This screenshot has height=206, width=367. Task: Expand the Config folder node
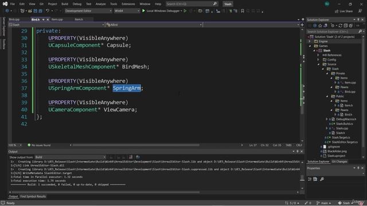318,60
